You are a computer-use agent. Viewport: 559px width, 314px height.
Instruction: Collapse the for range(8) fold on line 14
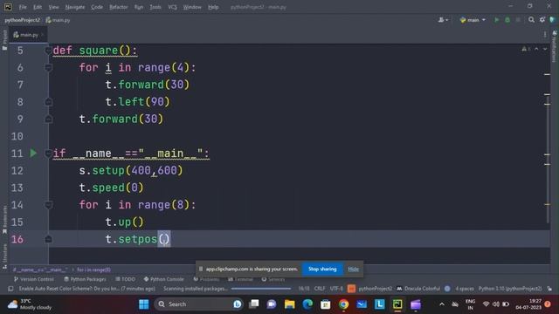(x=49, y=205)
